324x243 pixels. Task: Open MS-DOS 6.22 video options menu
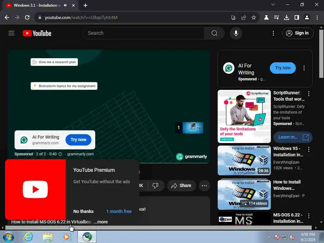coord(309,216)
